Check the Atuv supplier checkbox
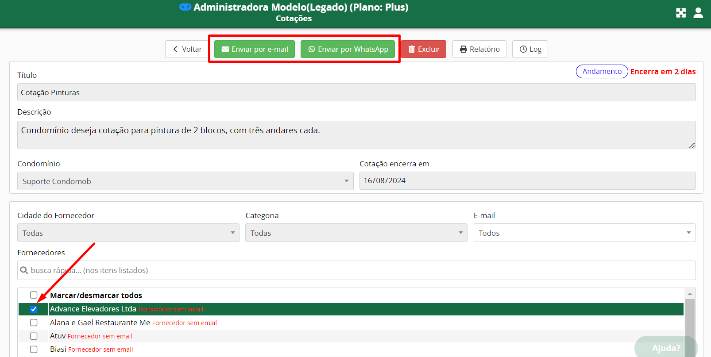 point(34,336)
